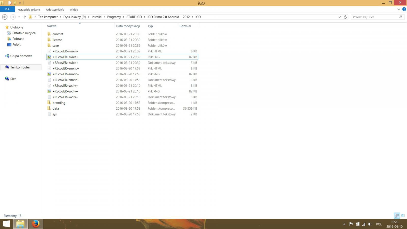Click iGO Primo 2.0 Android breadcrumb
407x229 pixels.
[168, 17]
